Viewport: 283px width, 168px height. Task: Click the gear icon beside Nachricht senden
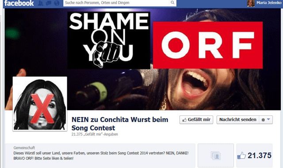tap(263, 120)
